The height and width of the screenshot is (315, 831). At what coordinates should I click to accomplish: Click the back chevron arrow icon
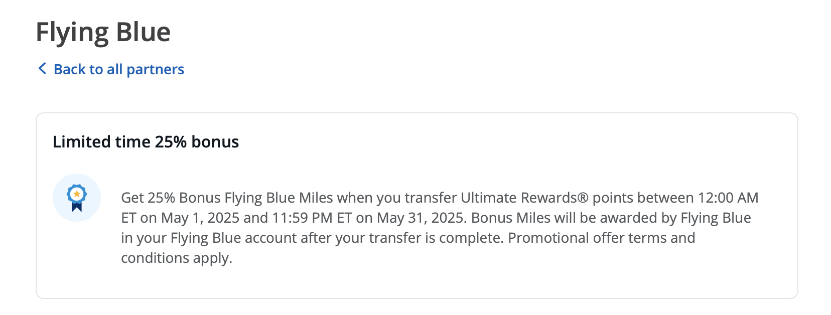pyautogui.click(x=42, y=69)
